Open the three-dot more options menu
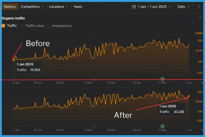This screenshot has width=205, height=137. (x=199, y=7)
